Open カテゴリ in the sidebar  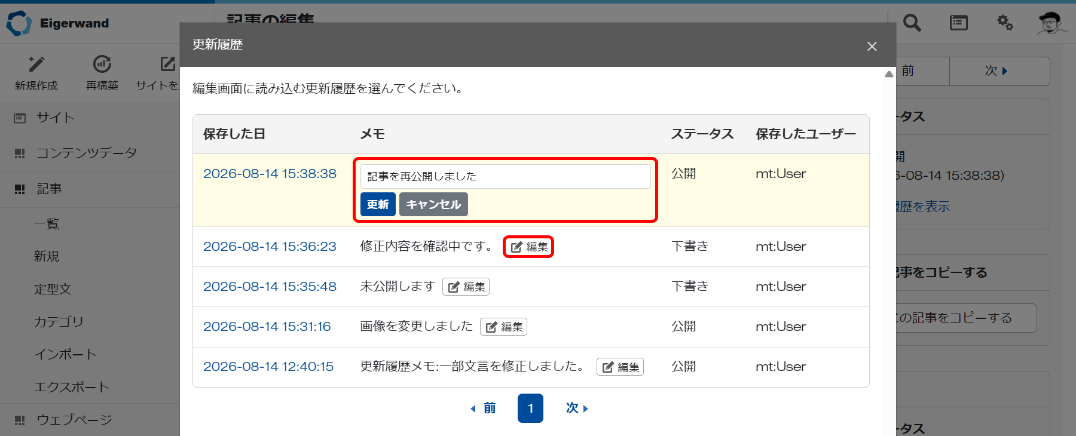point(59,322)
